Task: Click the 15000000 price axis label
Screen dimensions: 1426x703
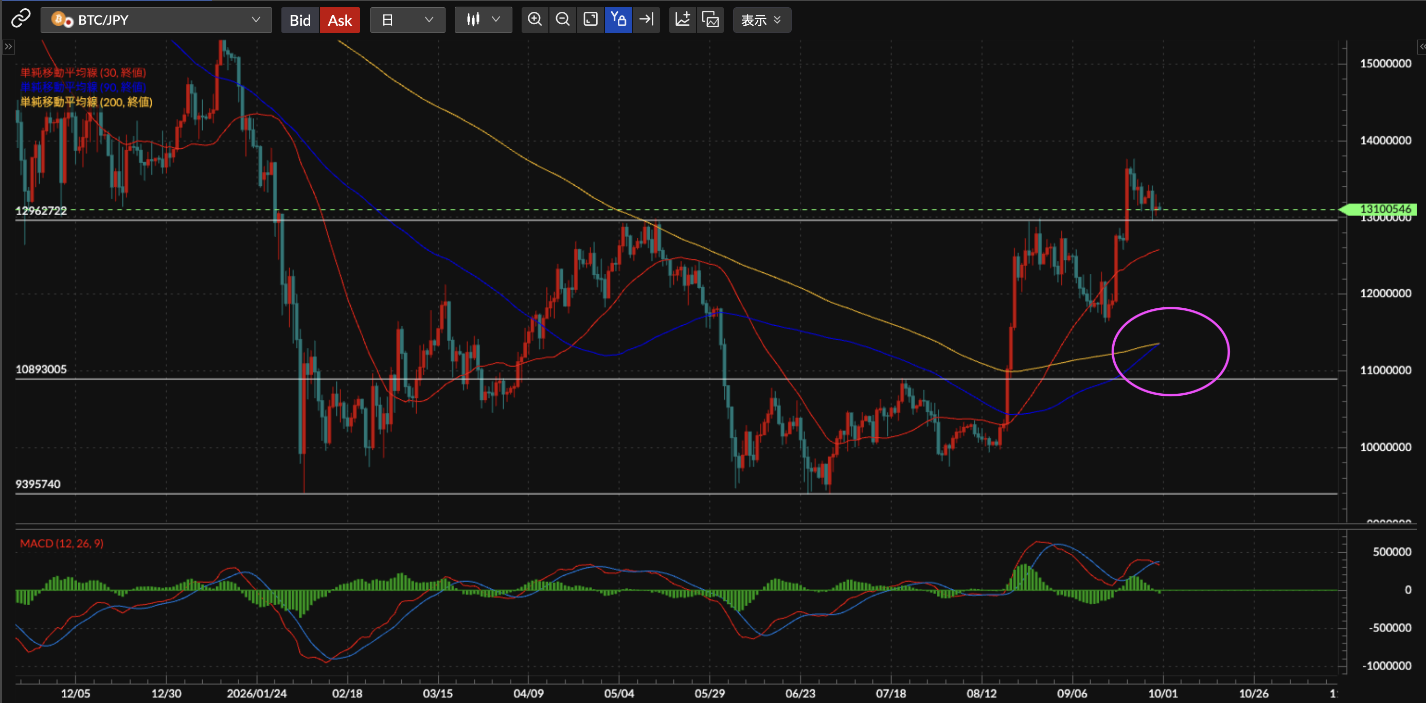Action: (x=1385, y=64)
